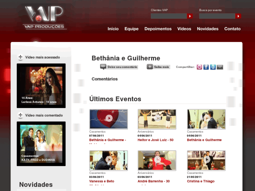The image size is (255, 191).
Task: Open the 04/06/2011 Bethânia e Guilherme link
Action: 204,140
